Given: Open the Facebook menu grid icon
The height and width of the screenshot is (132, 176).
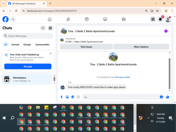Looking at the screenshot, I should (x=153, y=19).
